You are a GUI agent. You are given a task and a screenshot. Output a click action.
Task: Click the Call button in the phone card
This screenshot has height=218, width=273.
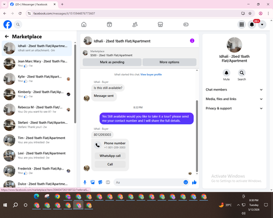pos(110,164)
